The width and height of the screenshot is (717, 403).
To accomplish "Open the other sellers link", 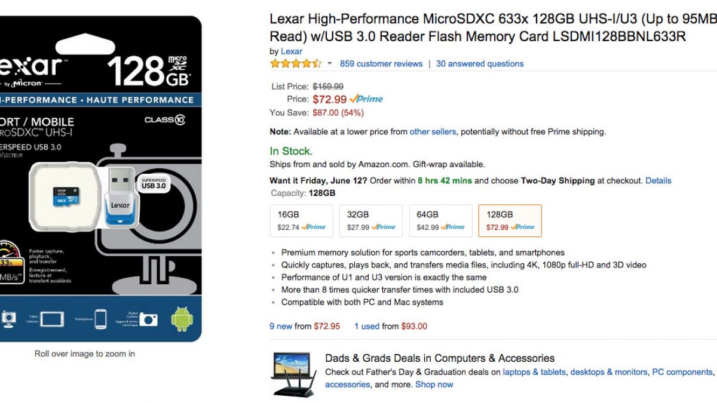I will point(433,131).
